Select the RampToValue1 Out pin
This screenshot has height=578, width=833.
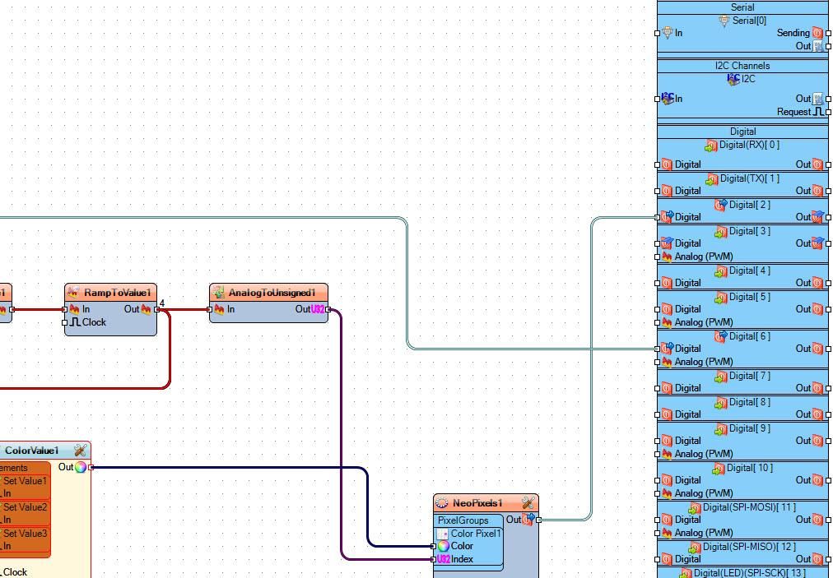156,309
